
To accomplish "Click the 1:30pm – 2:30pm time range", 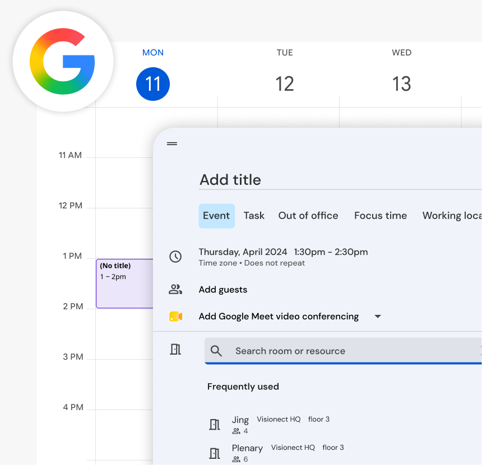I will (x=331, y=252).
